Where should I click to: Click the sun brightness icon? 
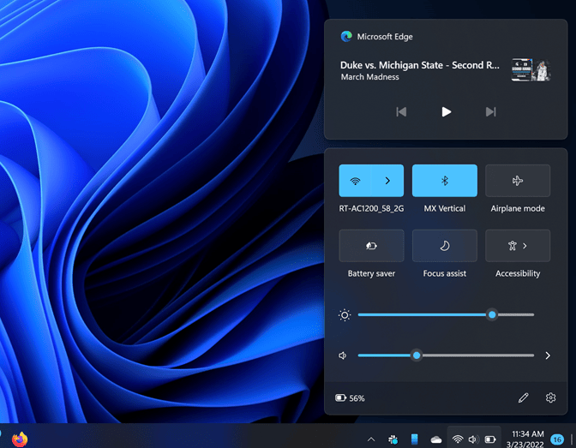(345, 315)
